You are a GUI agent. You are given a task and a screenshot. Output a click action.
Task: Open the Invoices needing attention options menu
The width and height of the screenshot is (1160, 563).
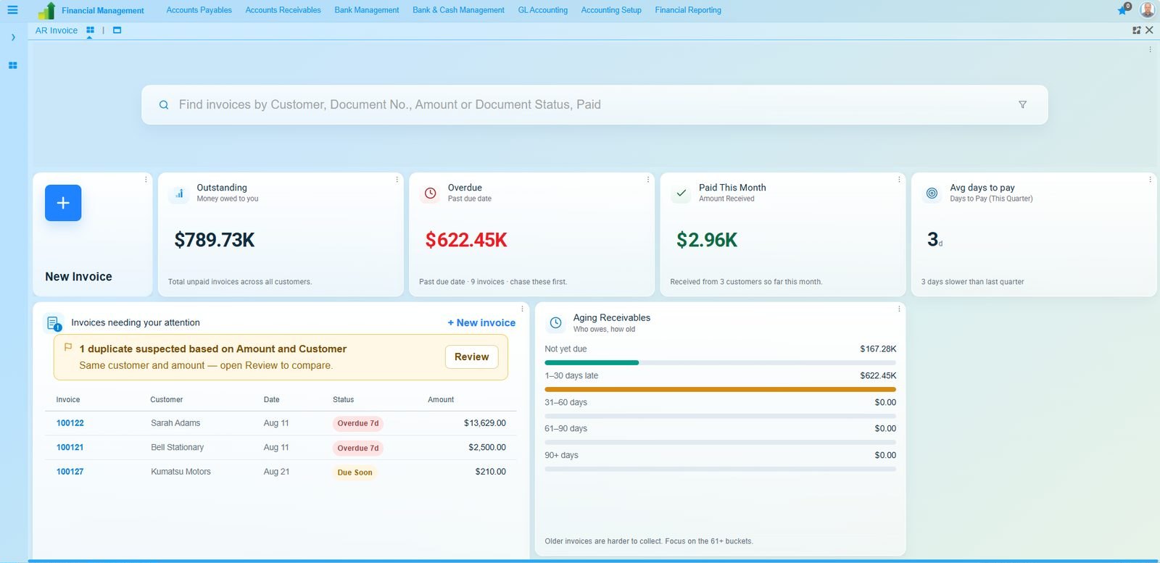522,309
